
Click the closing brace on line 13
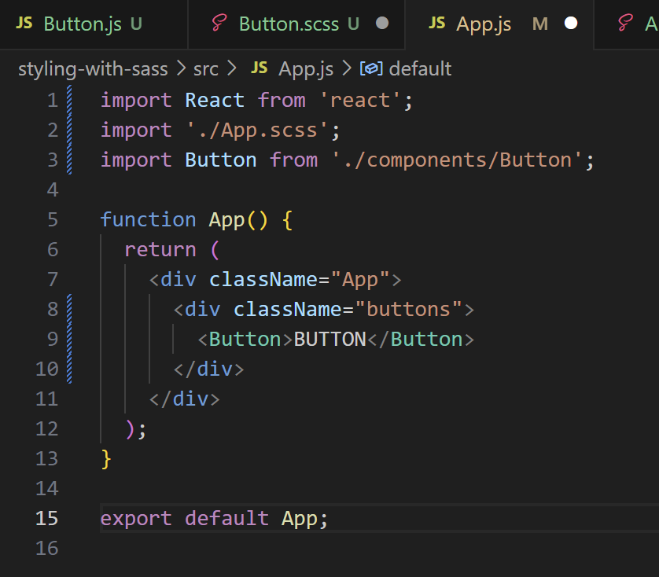click(106, 459)
